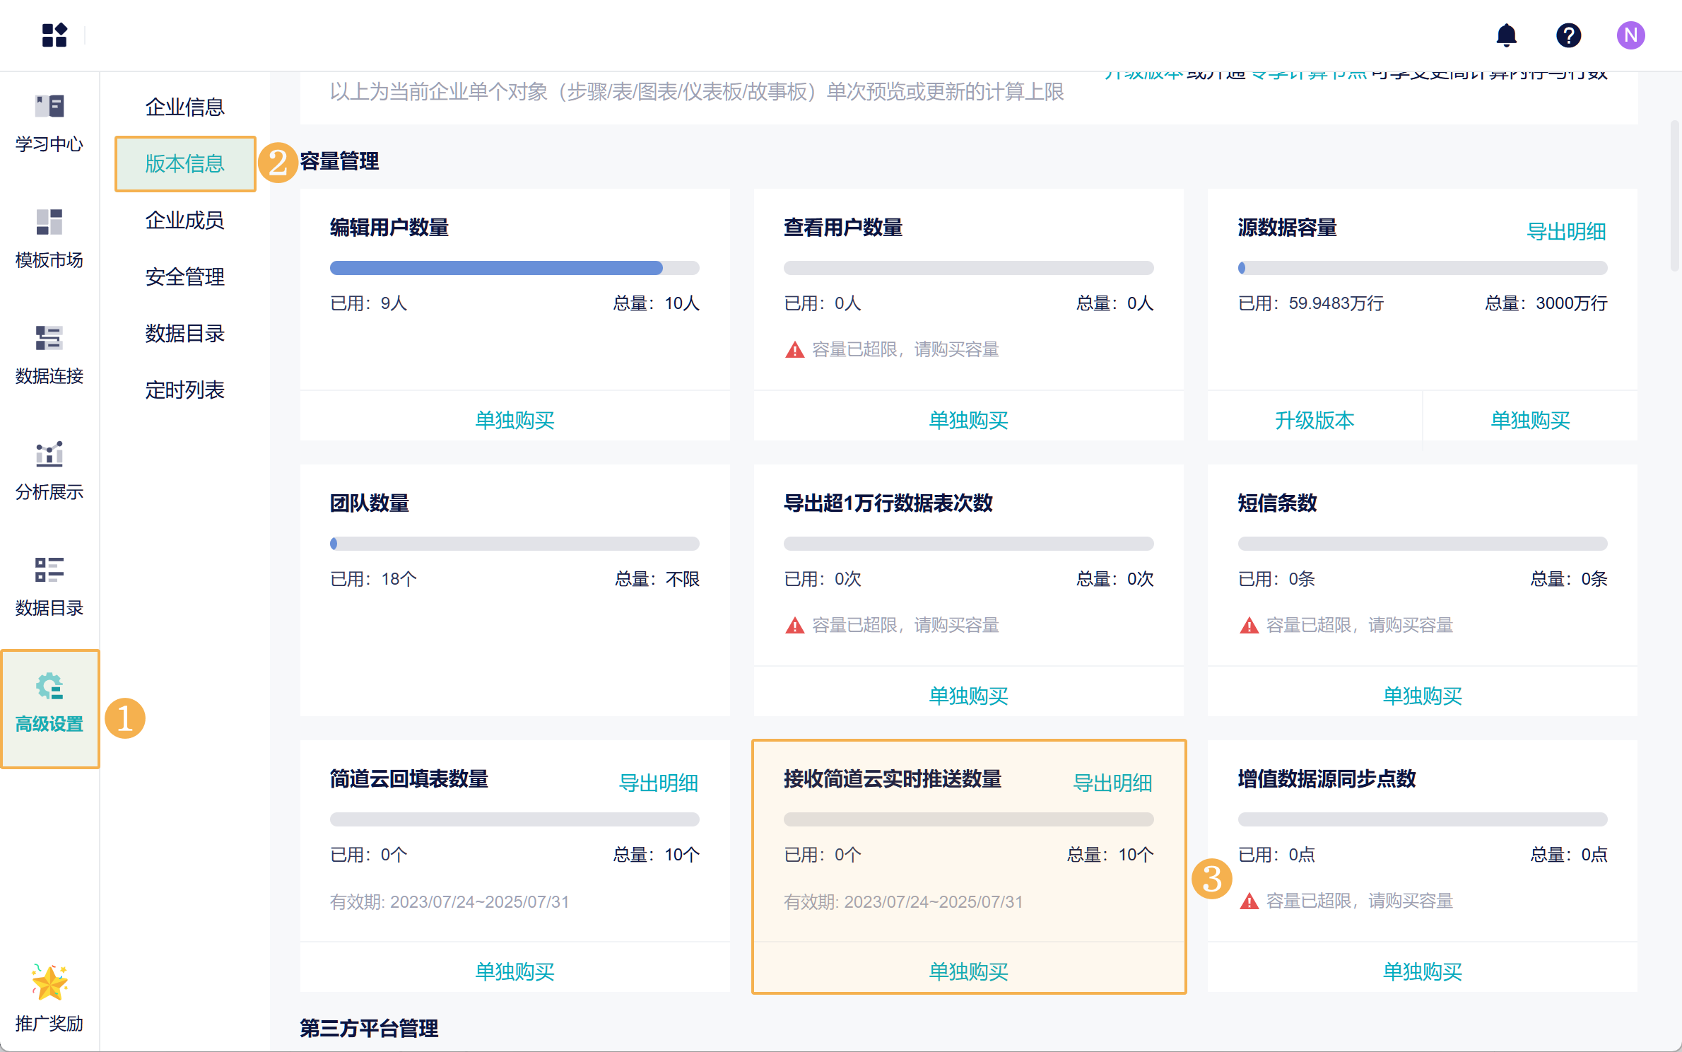Image resolution: width=1682 pixels, height=1052 pixels.
Task: Select 版本信息 menu item
Action: click(x=184, y=163)
